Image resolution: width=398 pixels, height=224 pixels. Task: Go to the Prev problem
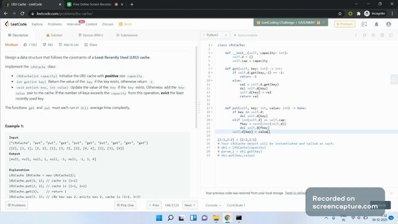154,205
